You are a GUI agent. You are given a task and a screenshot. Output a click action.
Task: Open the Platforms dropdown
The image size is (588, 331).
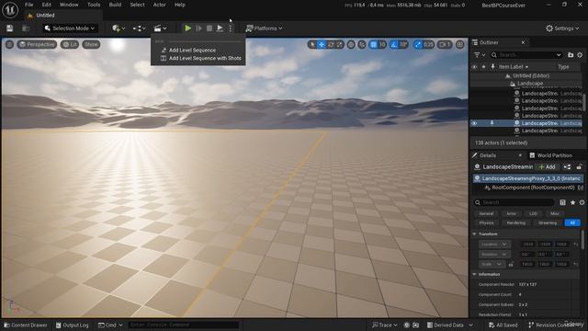pos(264,29)
